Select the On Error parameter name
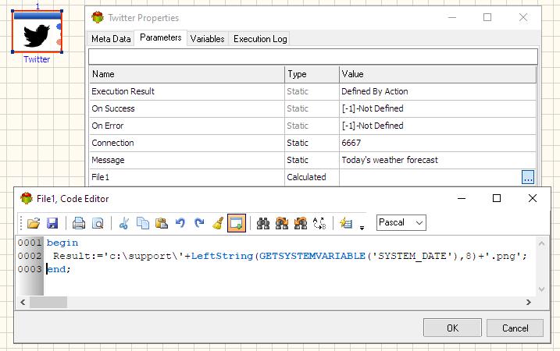The width and height of the screenshot is (560, 351). 108,126
